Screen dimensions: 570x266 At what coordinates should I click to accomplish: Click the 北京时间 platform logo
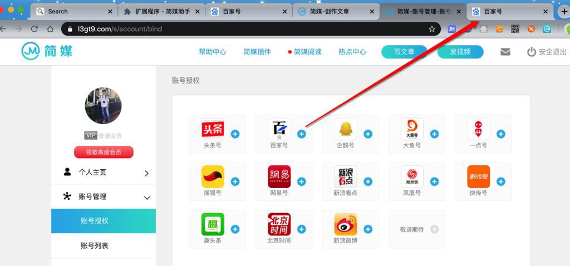279,224
